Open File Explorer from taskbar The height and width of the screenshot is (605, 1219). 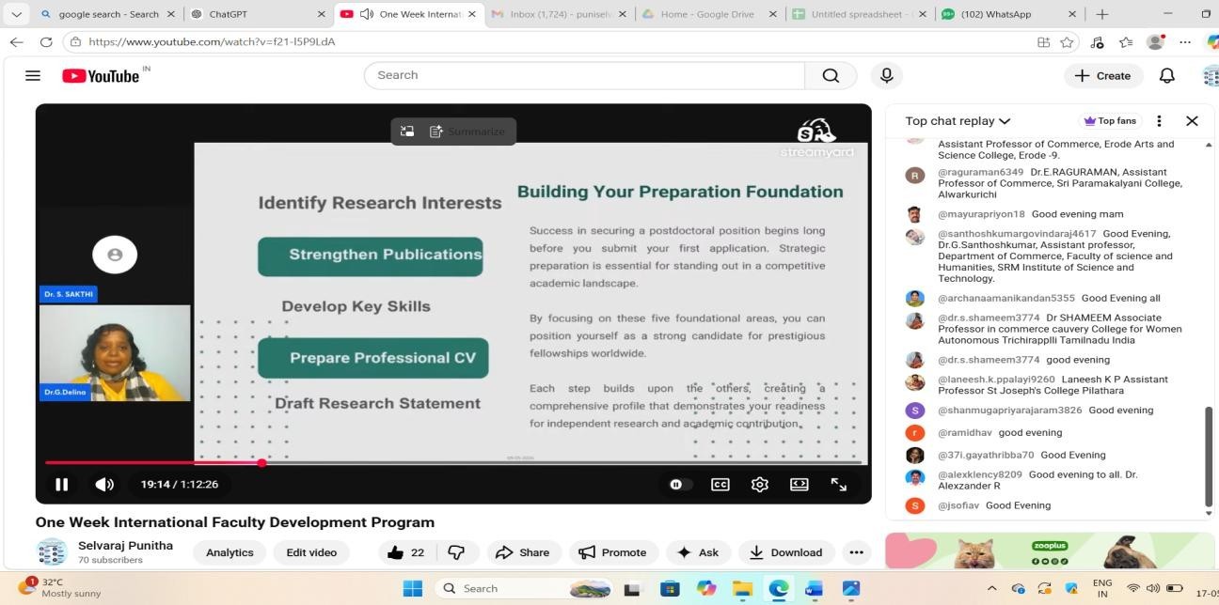(x=742, y=588)
